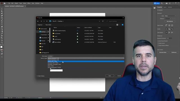This screenshot has width=180, height=101.
Task: Open the Organize dropdown menu
Action: 40,25
